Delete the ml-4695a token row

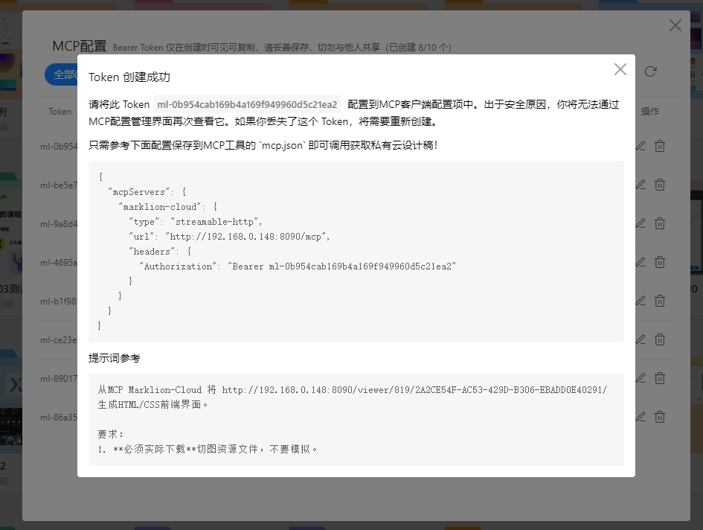[x=660, y=262]
